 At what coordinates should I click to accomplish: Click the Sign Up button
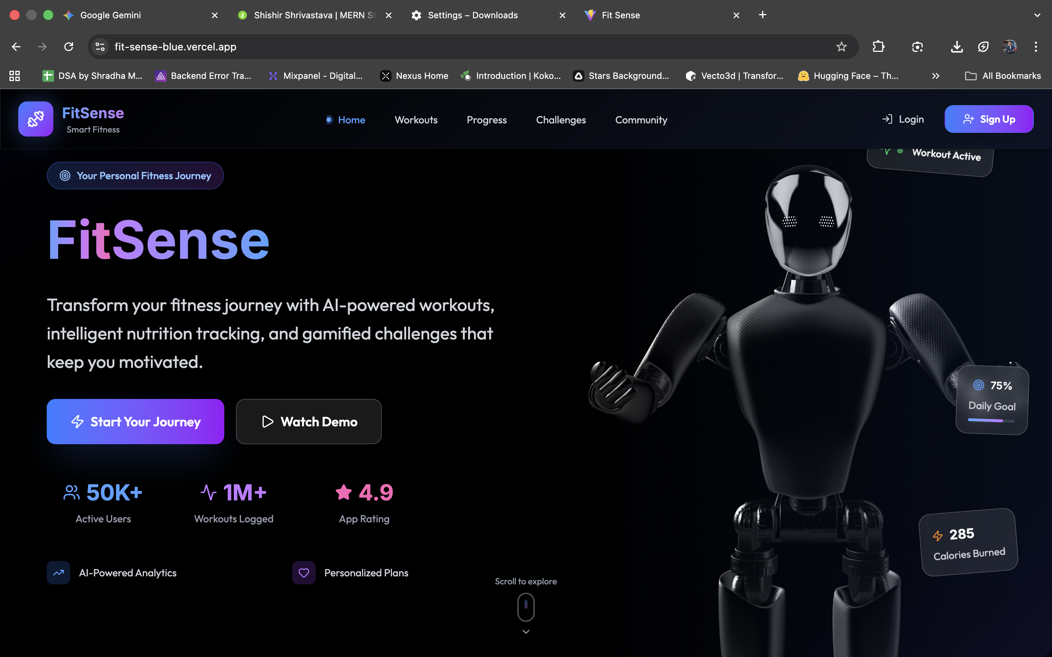(x=989, y=119)
